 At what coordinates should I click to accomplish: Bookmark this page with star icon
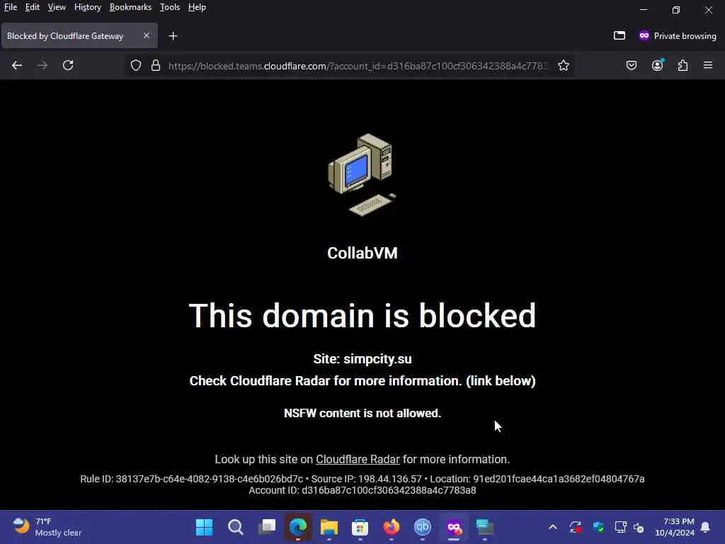(563, 66)
